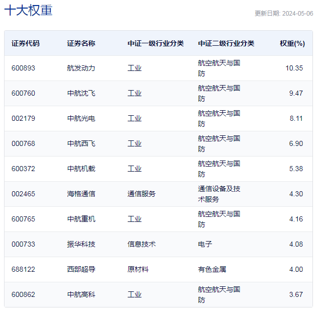Click weight value 10.35
The height and width of the screenshot is (311, 316).
coord(294,68)
